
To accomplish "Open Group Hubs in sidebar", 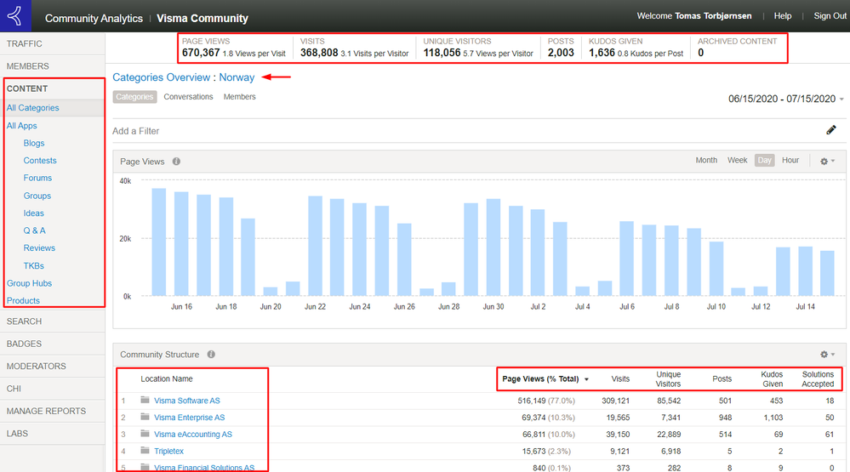I will pyautogui.click(x=29, y=283).
